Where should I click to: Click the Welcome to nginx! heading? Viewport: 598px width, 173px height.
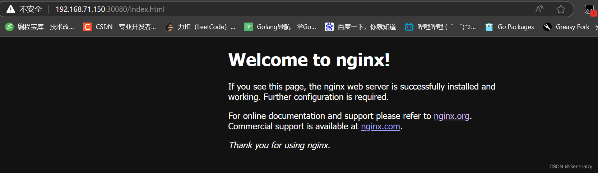(309, 60)
